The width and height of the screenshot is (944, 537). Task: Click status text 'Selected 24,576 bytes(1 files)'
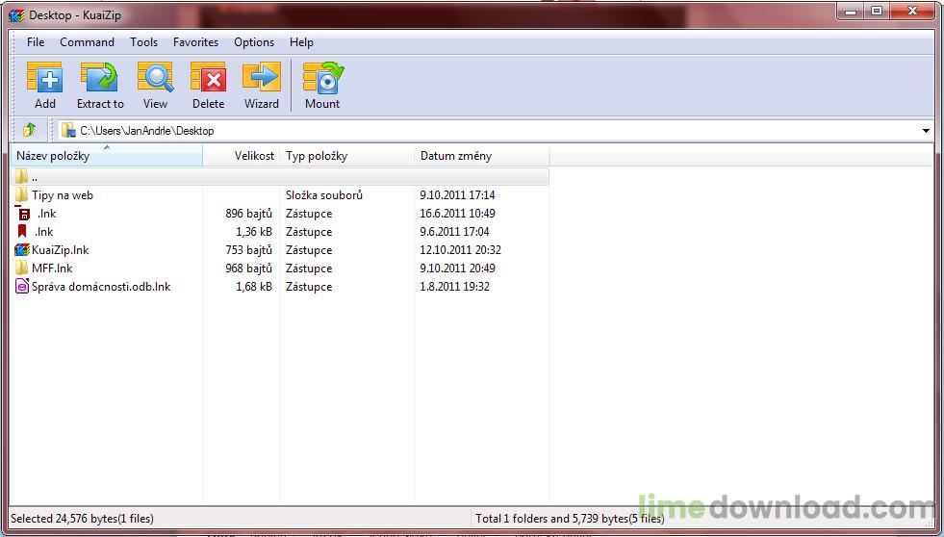click(82, 519)
